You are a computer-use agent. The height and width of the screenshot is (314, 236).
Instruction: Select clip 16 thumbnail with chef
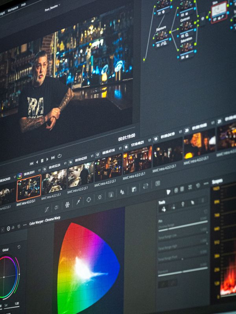point(81,174)
